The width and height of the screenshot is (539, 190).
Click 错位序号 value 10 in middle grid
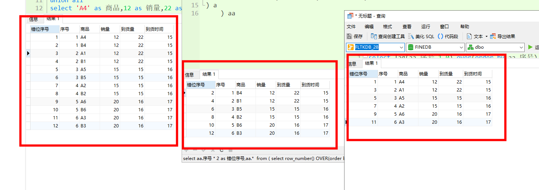click(x=200, y=125)
